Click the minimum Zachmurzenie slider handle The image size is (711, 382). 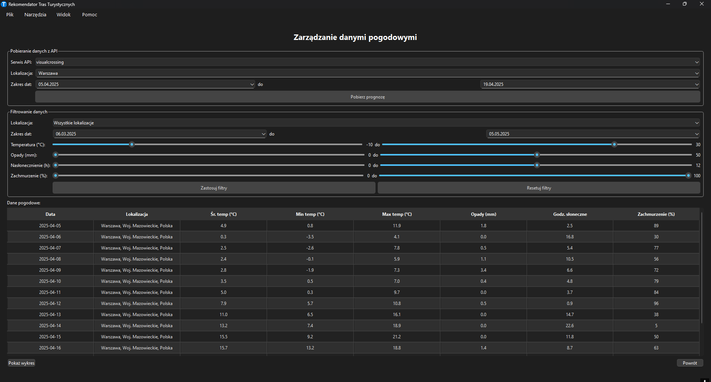(x=56, y=175)
